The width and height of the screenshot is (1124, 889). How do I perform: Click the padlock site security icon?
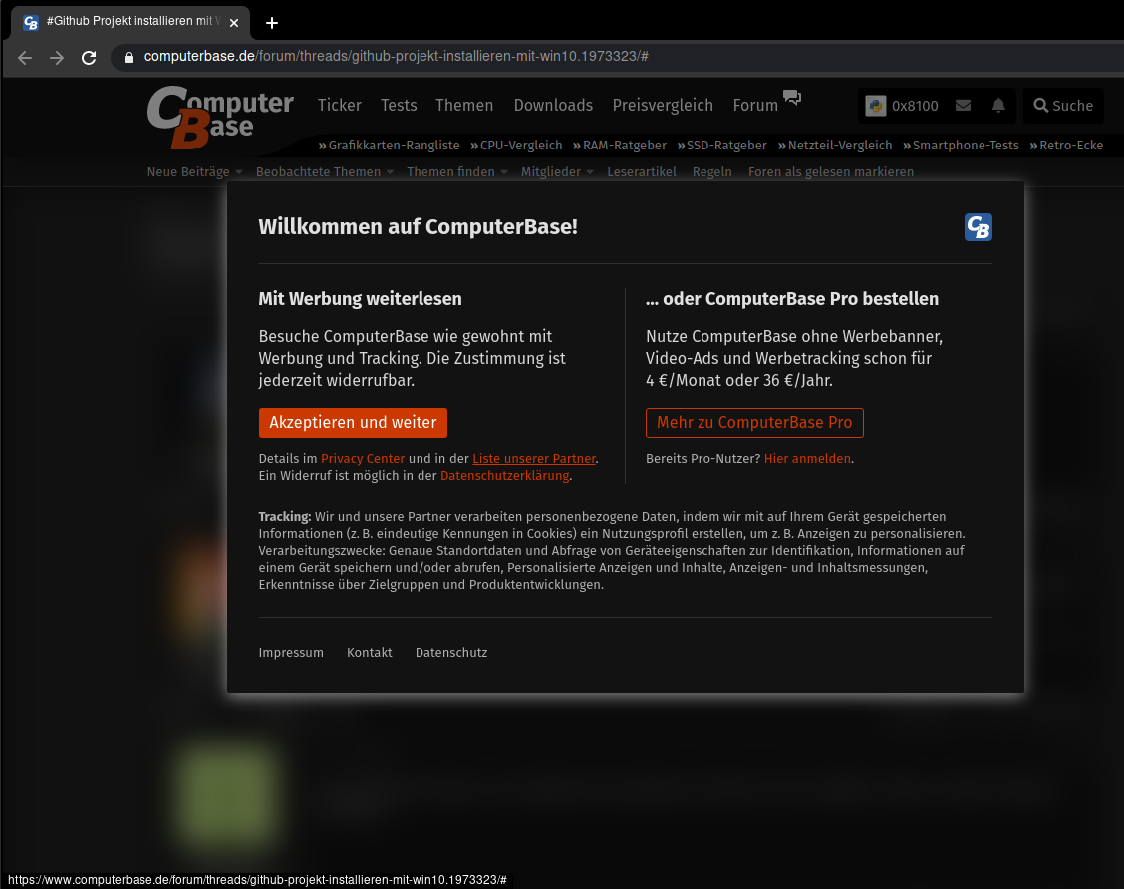tap(129, 58)
